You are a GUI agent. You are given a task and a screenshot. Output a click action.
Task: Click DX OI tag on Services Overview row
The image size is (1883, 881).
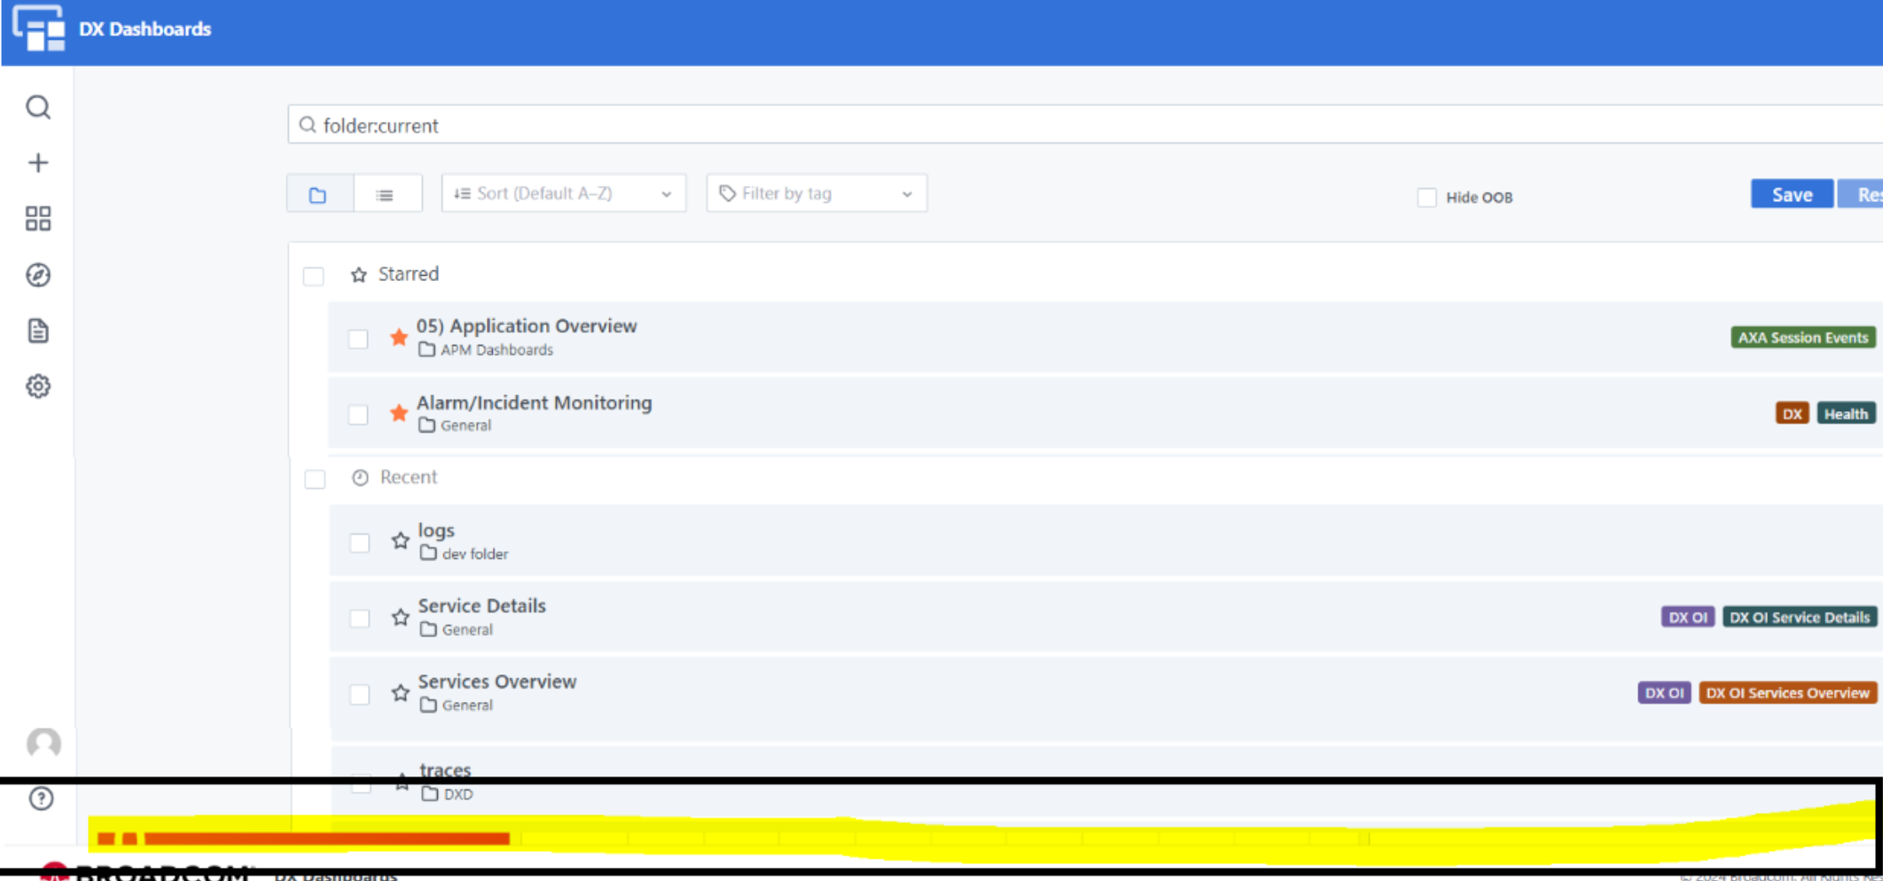(x=1664, y=692)
